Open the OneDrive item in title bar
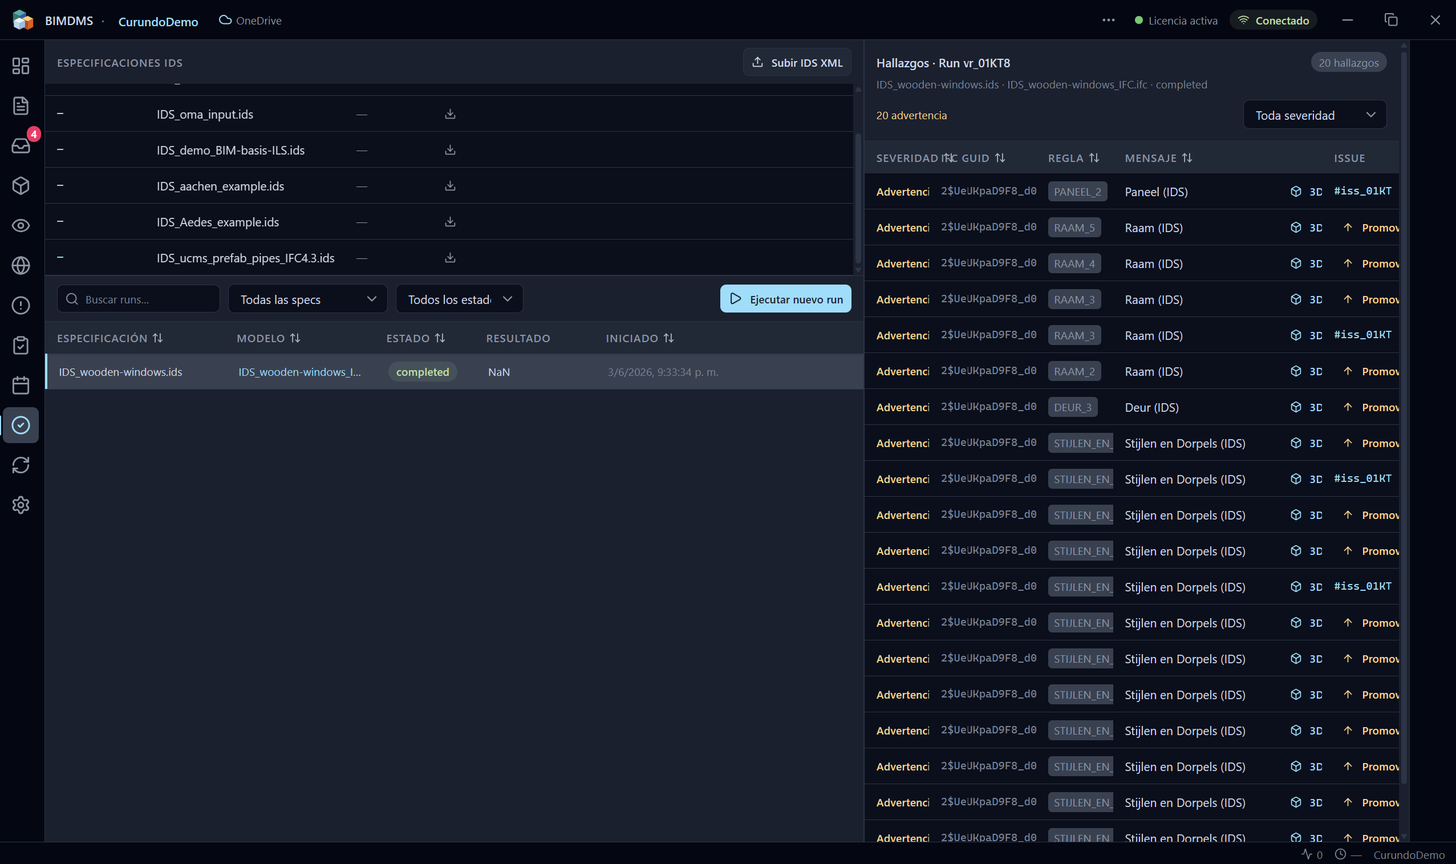 coord(250,21)
